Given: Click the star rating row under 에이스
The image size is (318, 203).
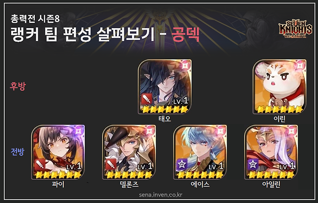Looking at the screenshot, I should (x=200, y=175).
